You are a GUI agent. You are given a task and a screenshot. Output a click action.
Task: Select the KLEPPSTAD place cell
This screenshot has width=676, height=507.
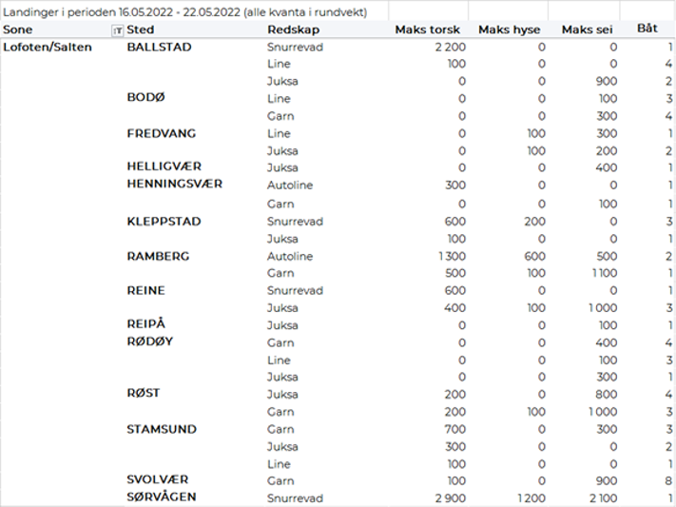[164, 222]
